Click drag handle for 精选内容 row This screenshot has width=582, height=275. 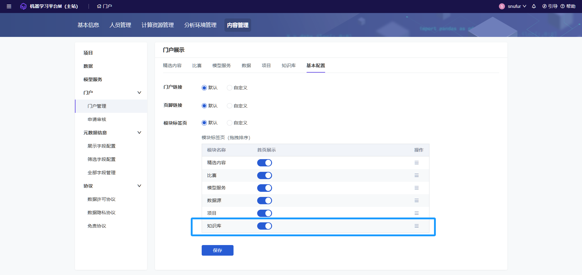pyautogui.click(x=416, y=163)
